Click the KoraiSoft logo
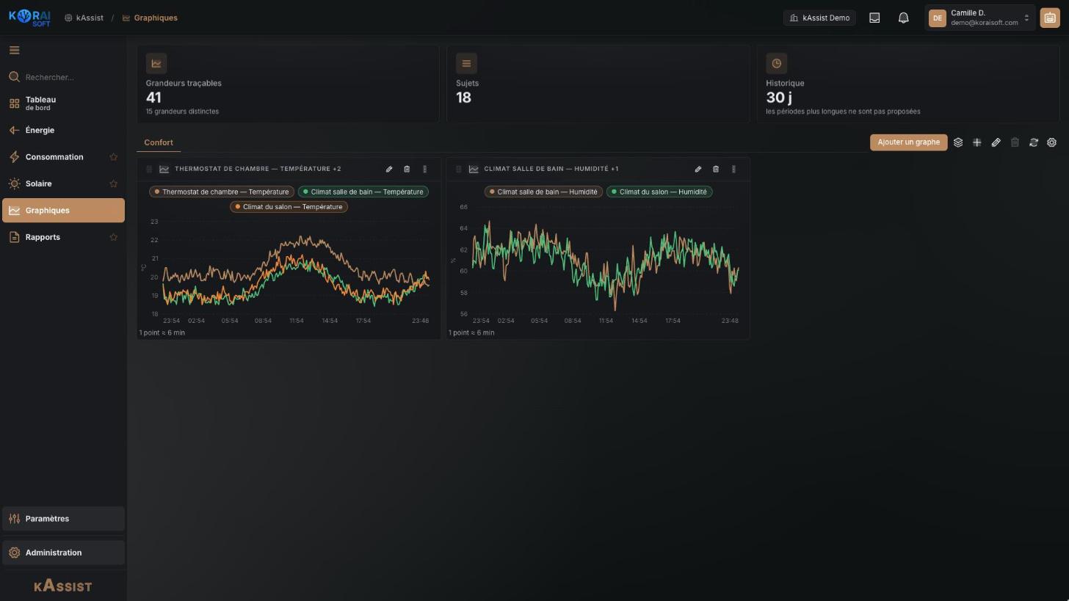 30,18
